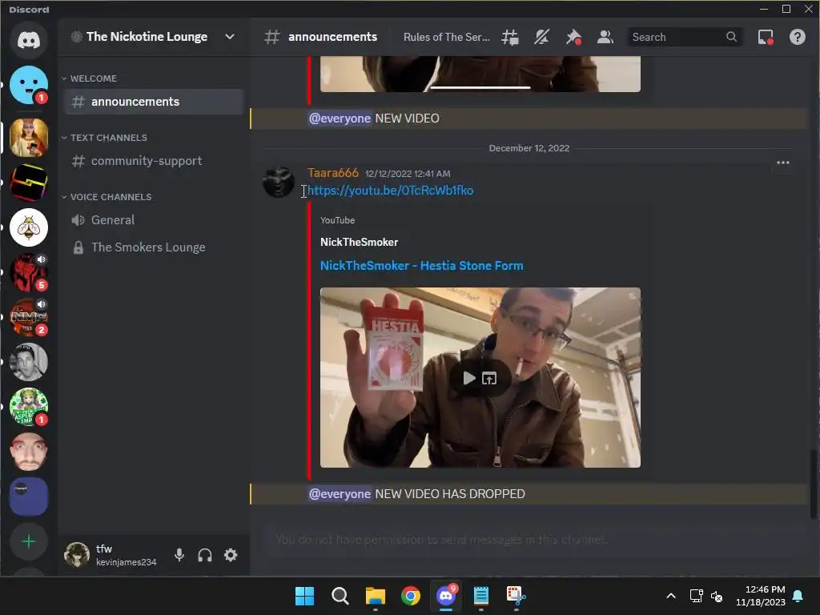The image size is (820, 615).
Task: Click the Rules of The Server channel topic
Action: click(x=446, y=37)
